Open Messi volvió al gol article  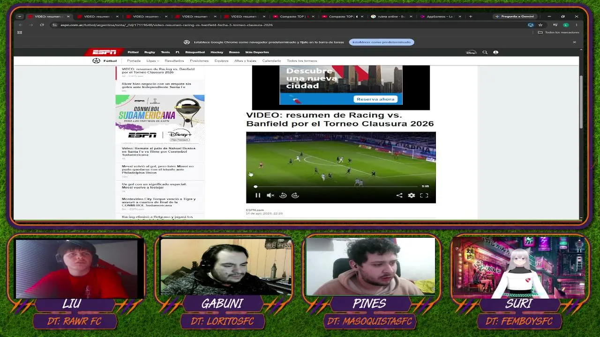[157, 169]
